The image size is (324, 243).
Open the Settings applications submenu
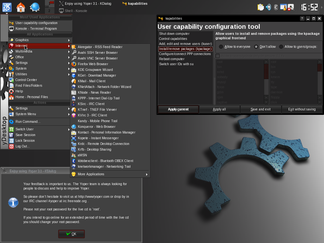(40, 63)
